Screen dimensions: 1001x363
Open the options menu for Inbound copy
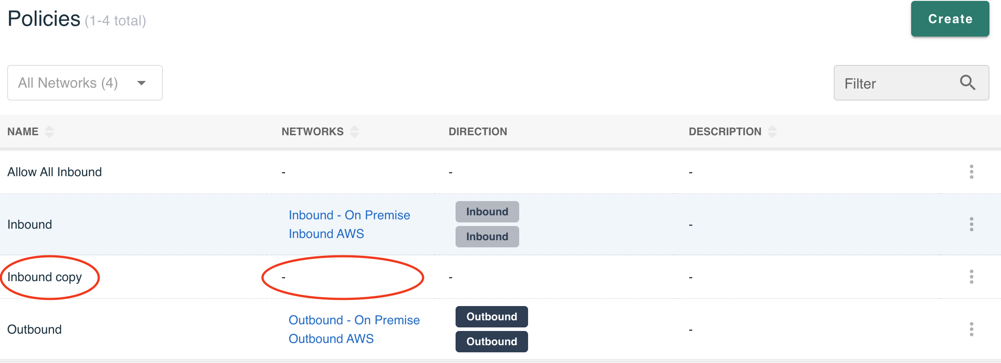pyautogui.click(x=971, y=277)
